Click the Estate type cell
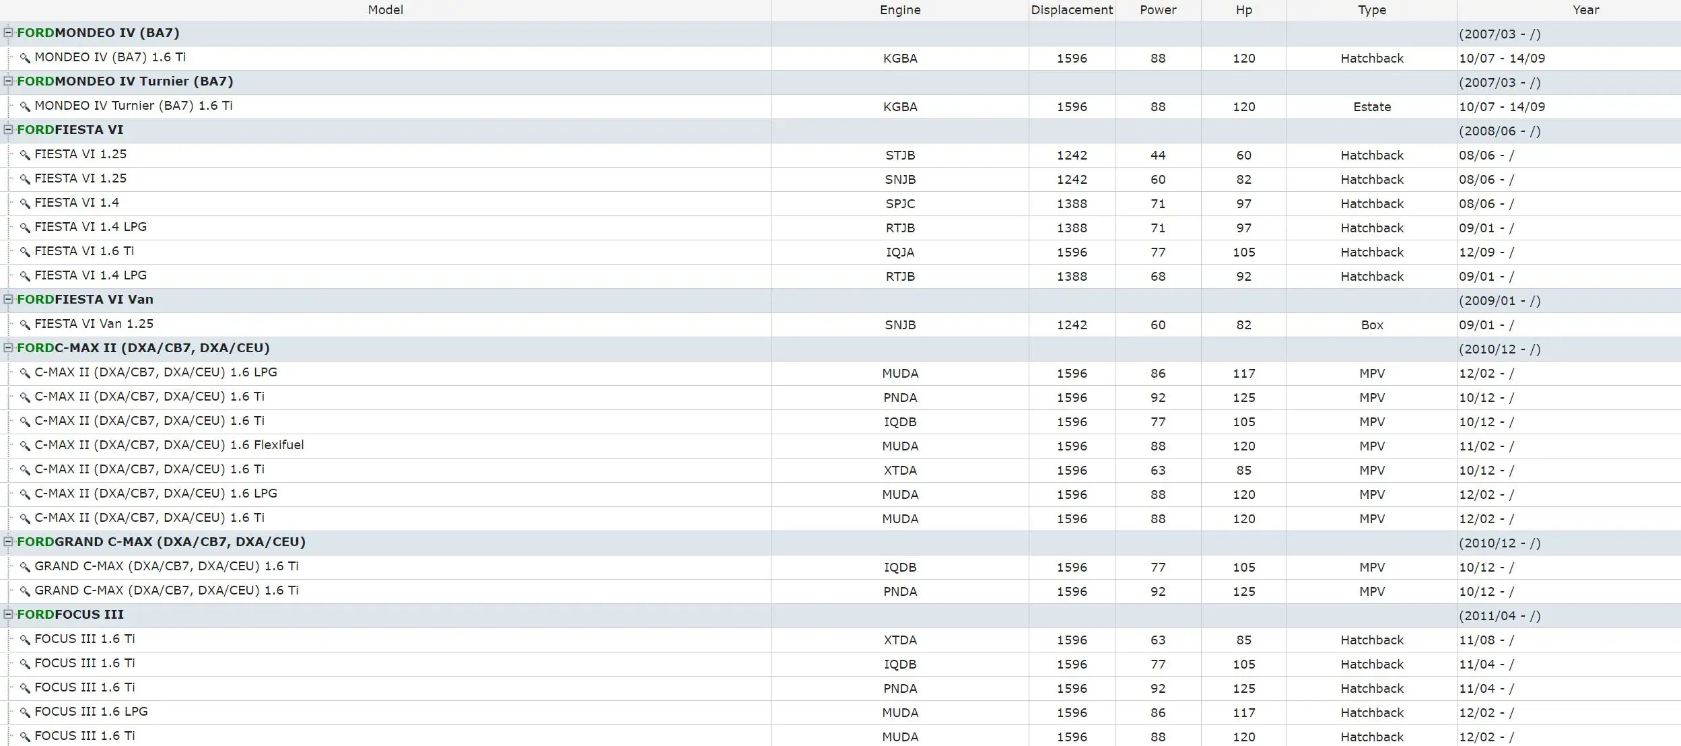 (x=1372, y=107)
